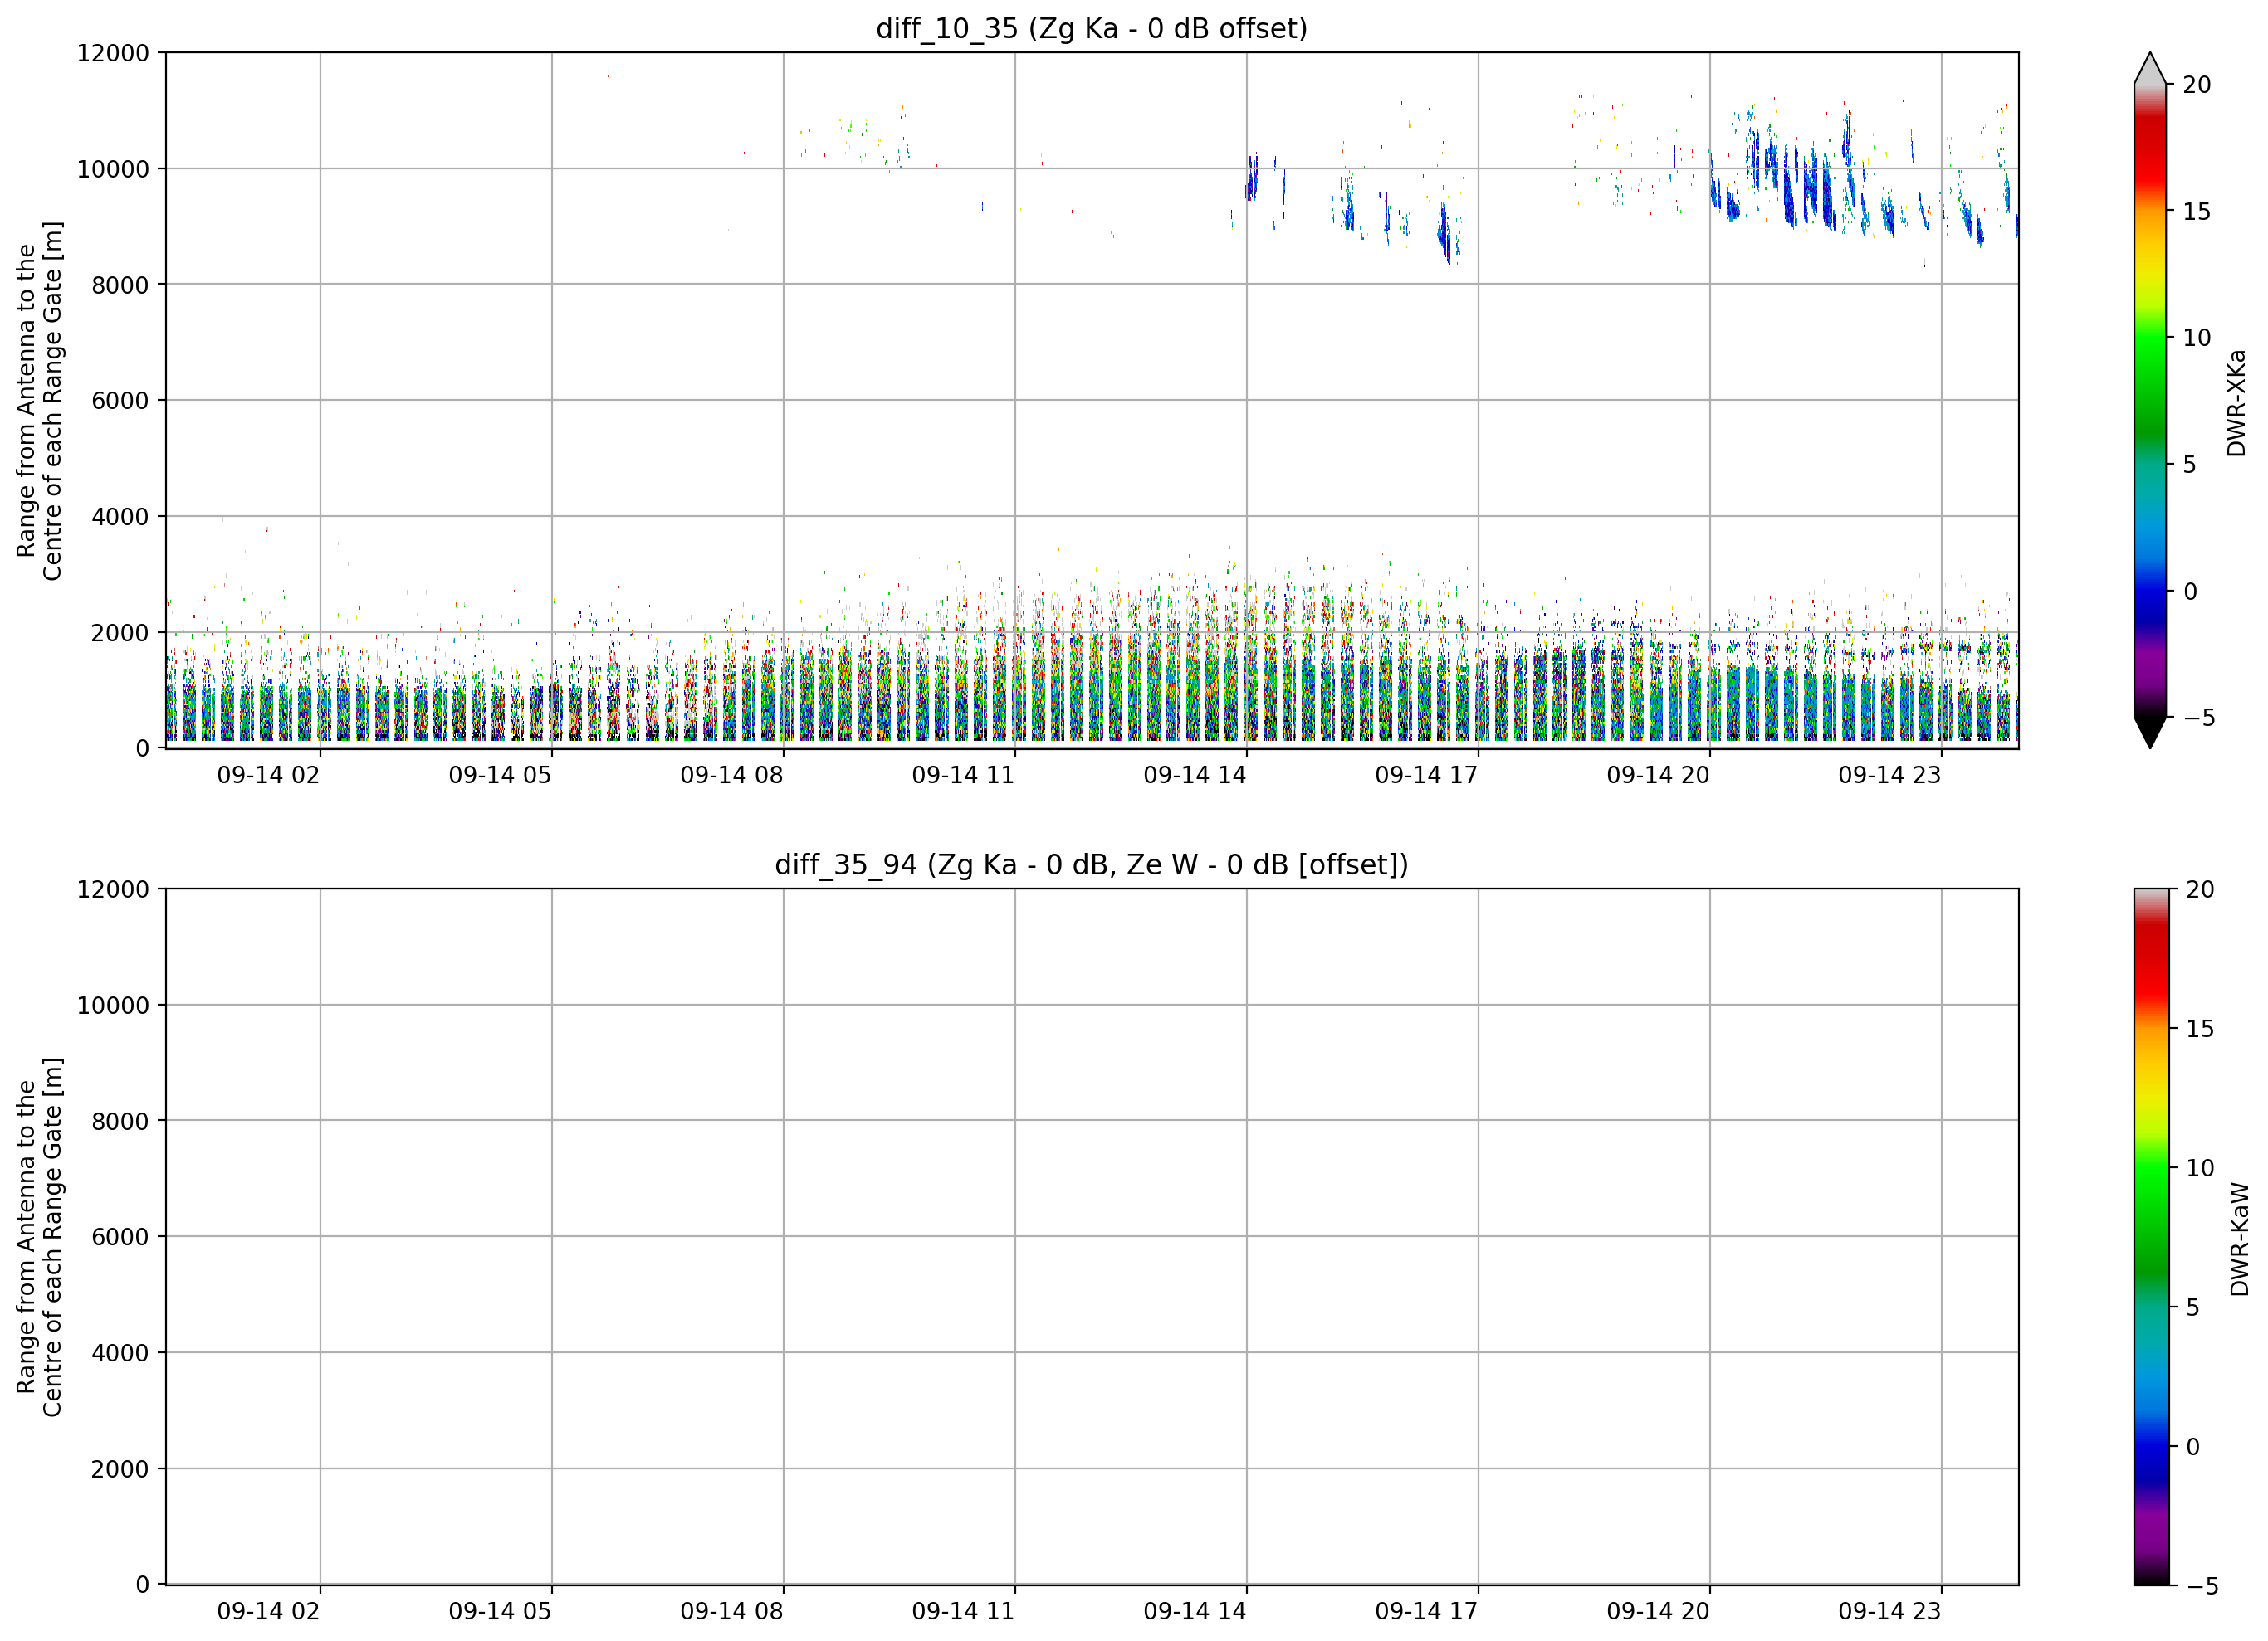Viewport: 2268px width, 1641px height.
Task: Click the "09-14 14" tick under the diff_35_94 plot
Action: 1195,1611
